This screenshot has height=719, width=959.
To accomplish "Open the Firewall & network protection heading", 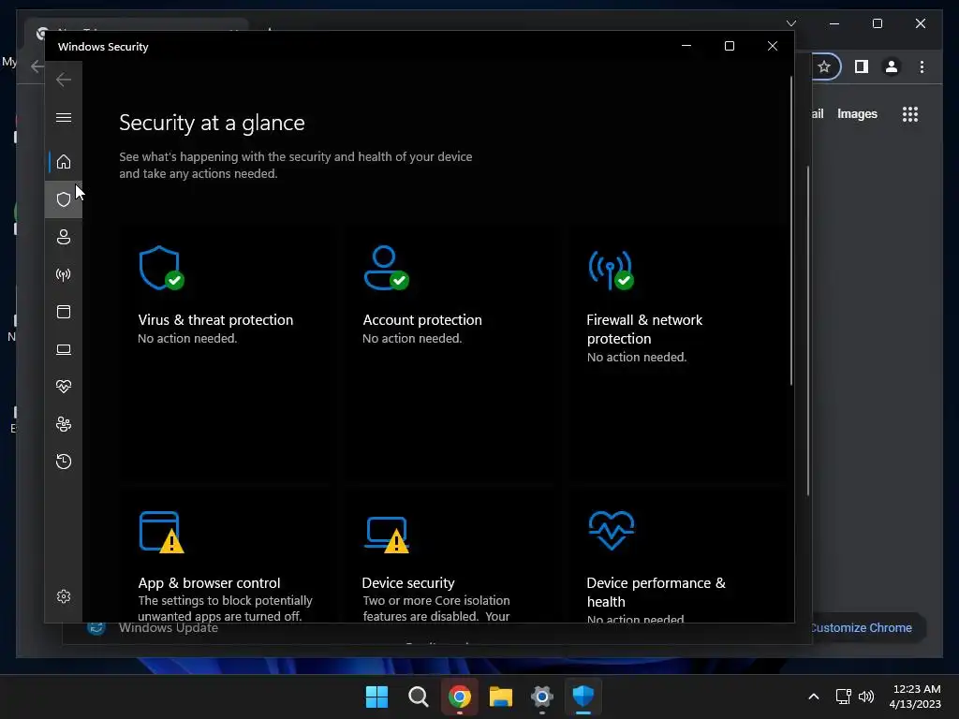I will [x=644, y=329].
